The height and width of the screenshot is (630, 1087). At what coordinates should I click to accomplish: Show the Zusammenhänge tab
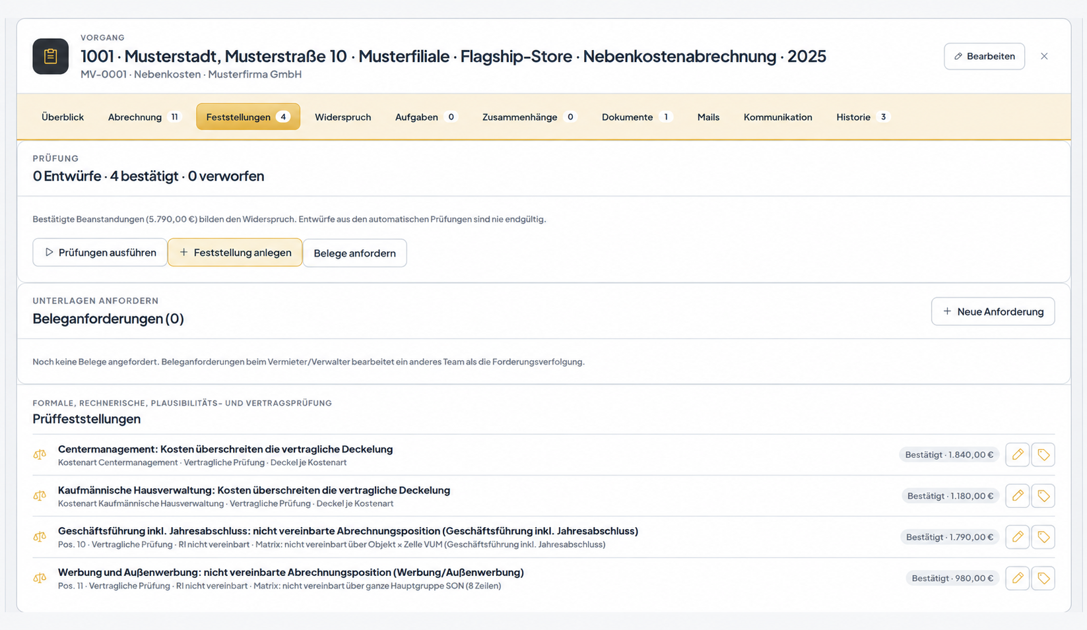coord(530,117)
